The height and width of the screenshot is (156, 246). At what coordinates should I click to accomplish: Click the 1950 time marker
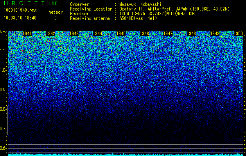coord(238,34)
